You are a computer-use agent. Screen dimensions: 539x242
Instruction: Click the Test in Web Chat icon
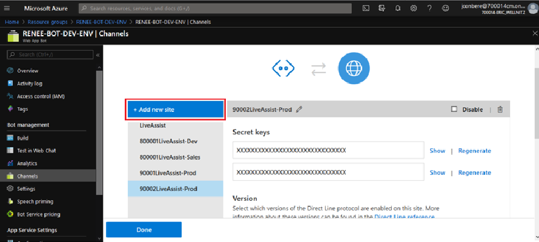pos(10,151)
